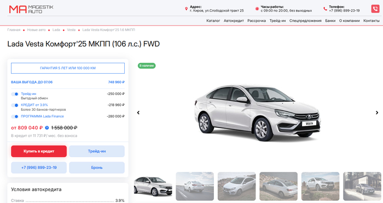Screen dimensions: 383x203
Task: Click the ПРОГРАММА Lada Finance label link
Action: (x=42, y=116)
